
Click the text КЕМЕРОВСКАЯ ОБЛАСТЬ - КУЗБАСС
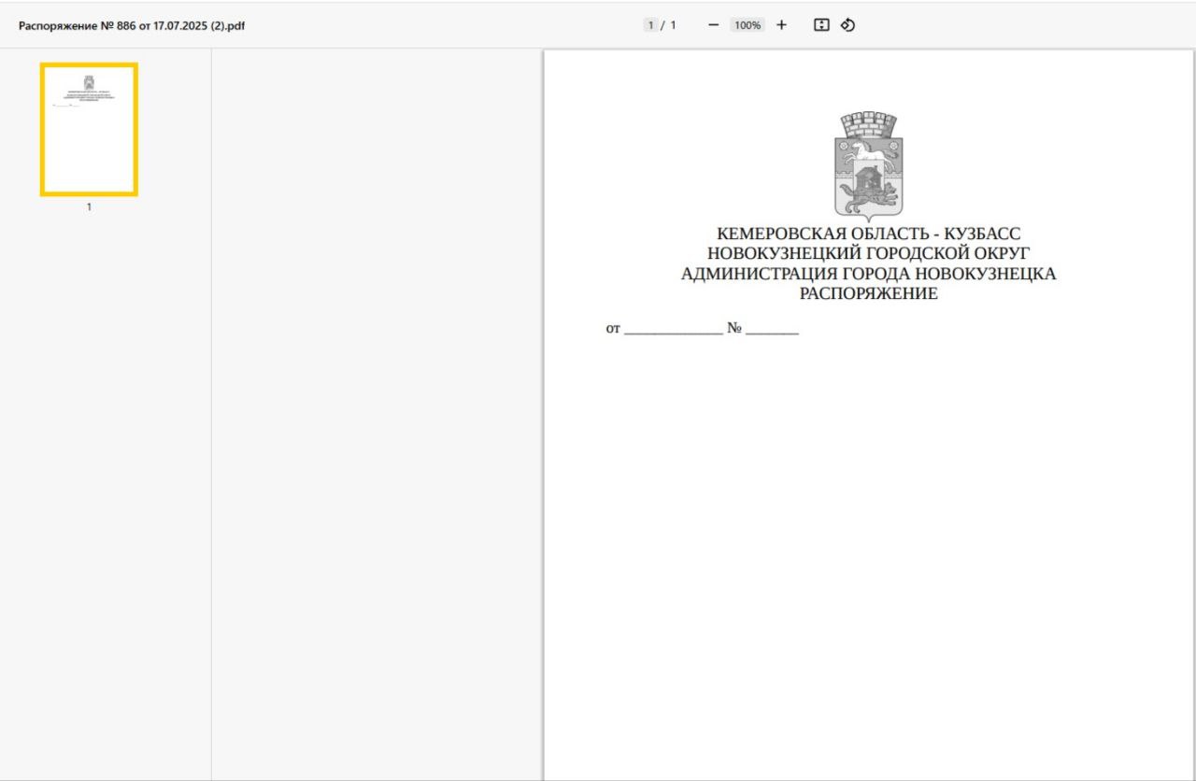[868, 234]
